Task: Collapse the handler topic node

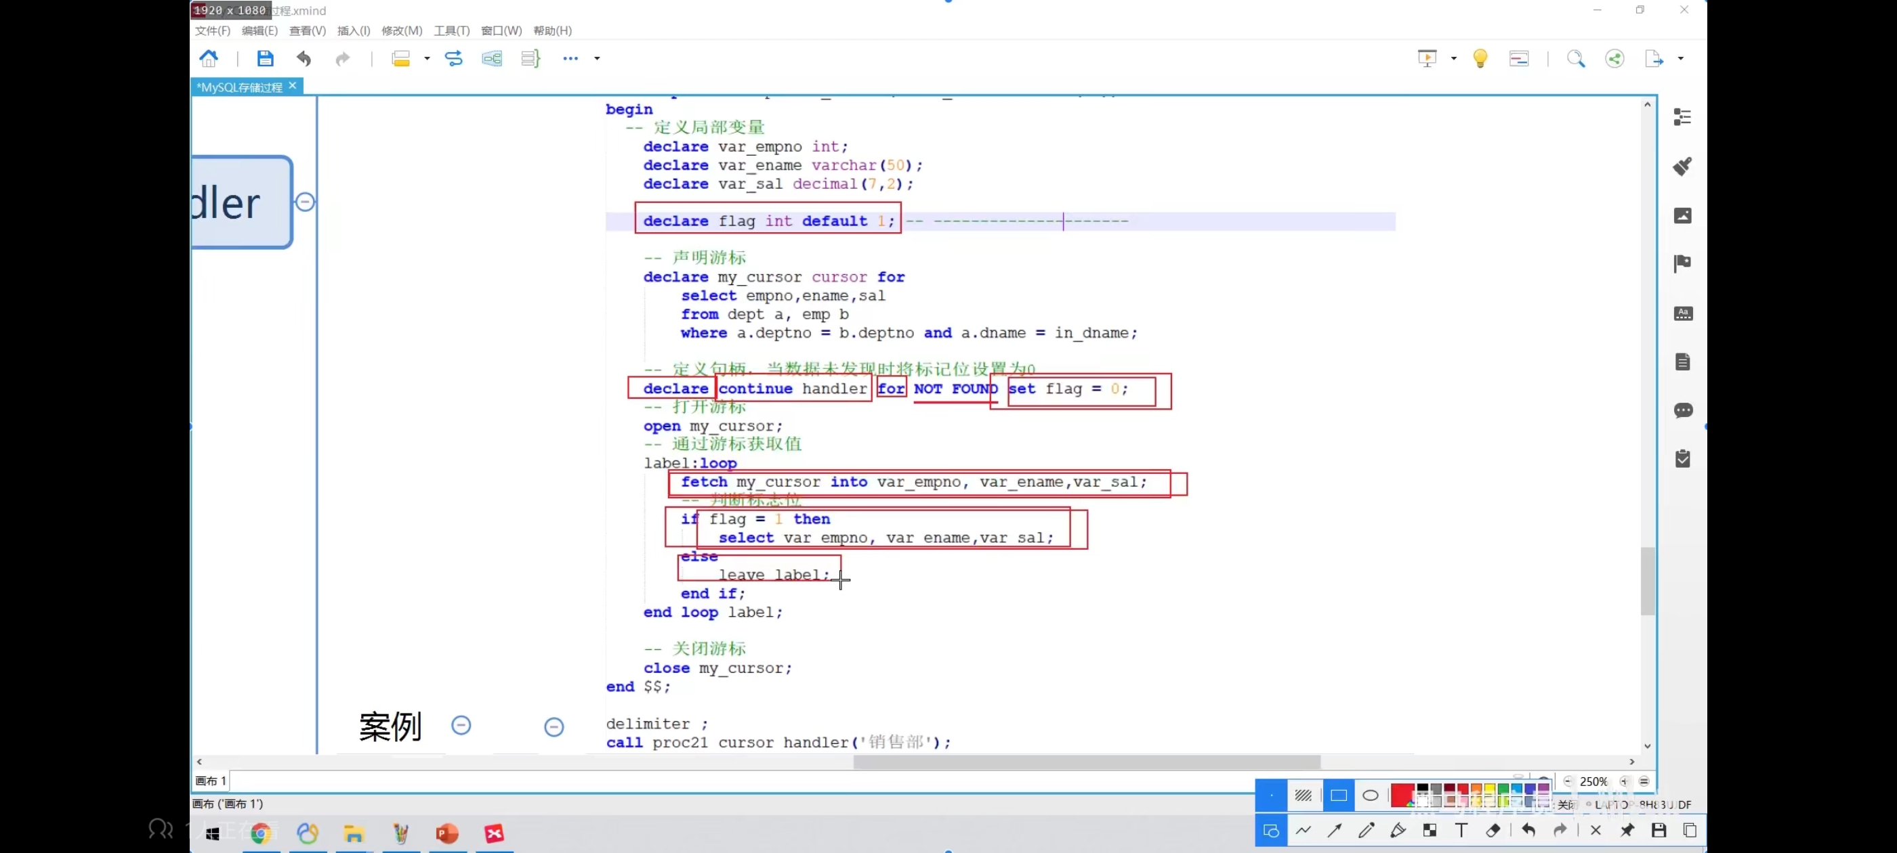Action: pyautogui.click(x=305, y=202)
